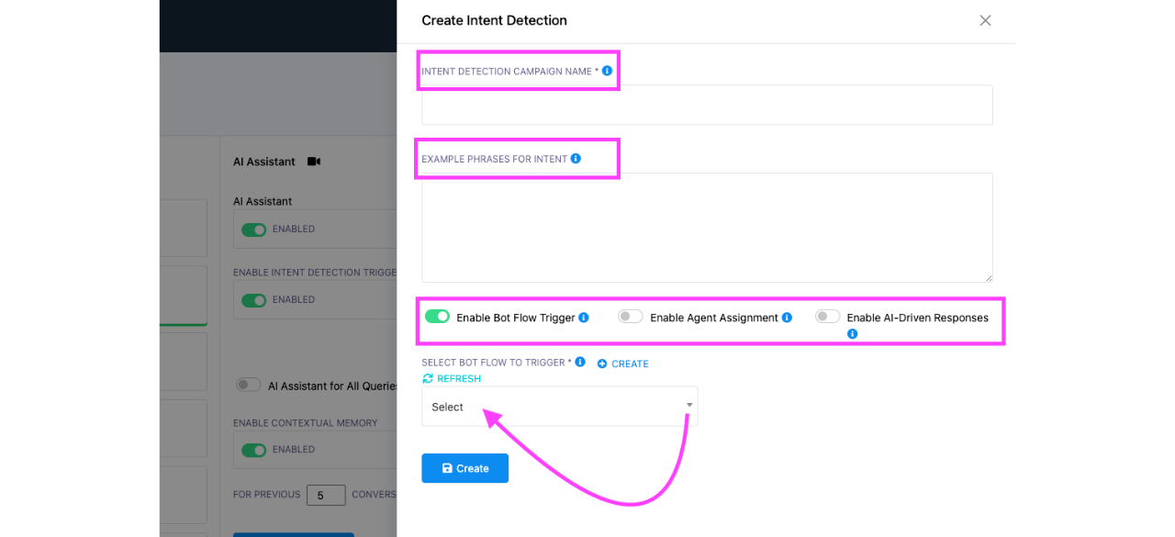Toggle Enable Agent Assignment switch
Image resolution: width=1175 pixels, height=537 pixels.
coord(631,317)
